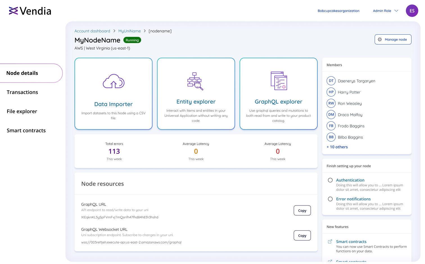Select the GraphQL URL value text
The image size is (425, 264).
pyautogui.click(x=120, y=217)
